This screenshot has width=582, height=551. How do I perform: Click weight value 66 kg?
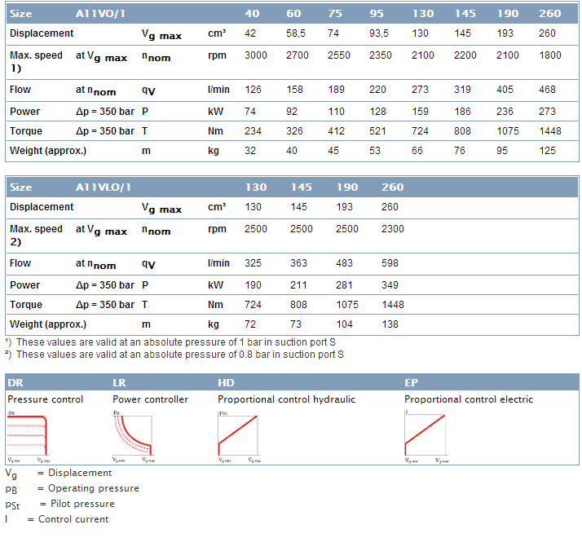point(417,151)
